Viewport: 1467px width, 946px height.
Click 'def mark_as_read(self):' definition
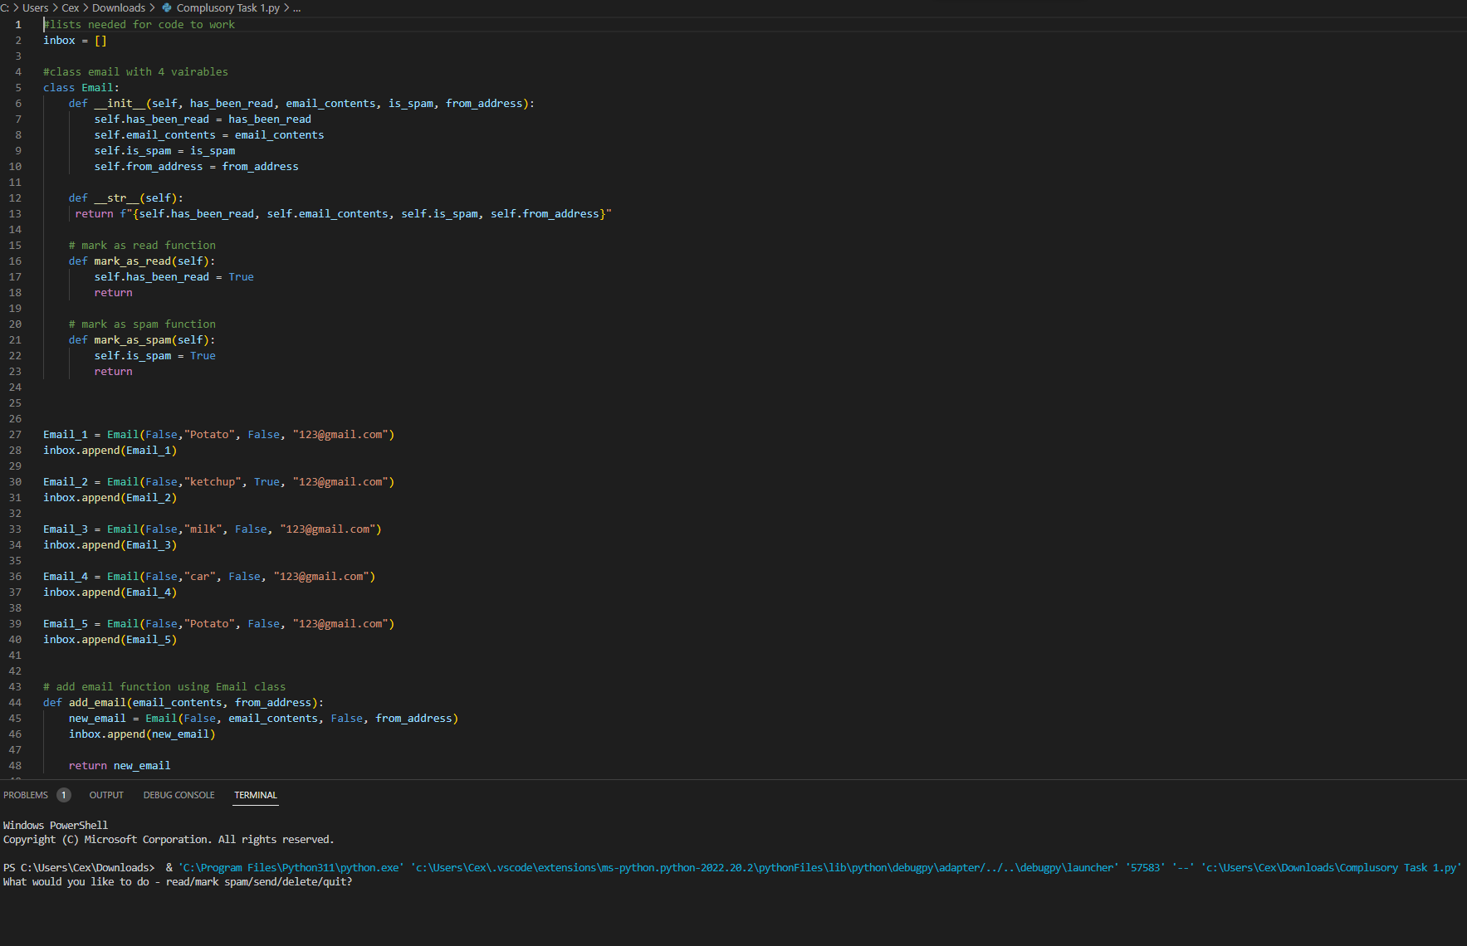click(142, 261)
